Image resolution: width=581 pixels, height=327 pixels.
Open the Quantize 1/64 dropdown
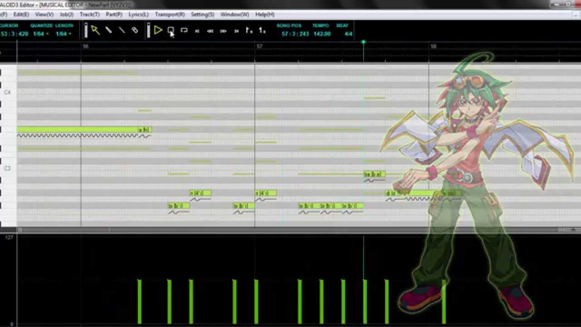pos(41,34)
